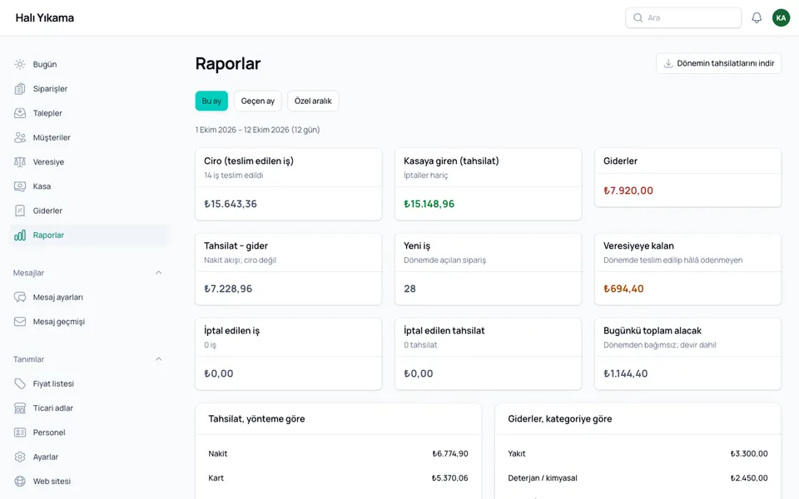Open the Bugün sun icon
Image resolution: width=799 pixels, height=499 pixels.
pyautogui.click(x=20, y=64)
